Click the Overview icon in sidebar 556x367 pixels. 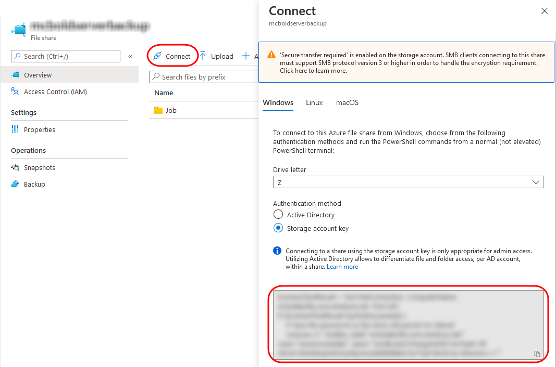[x=15, y=75]
